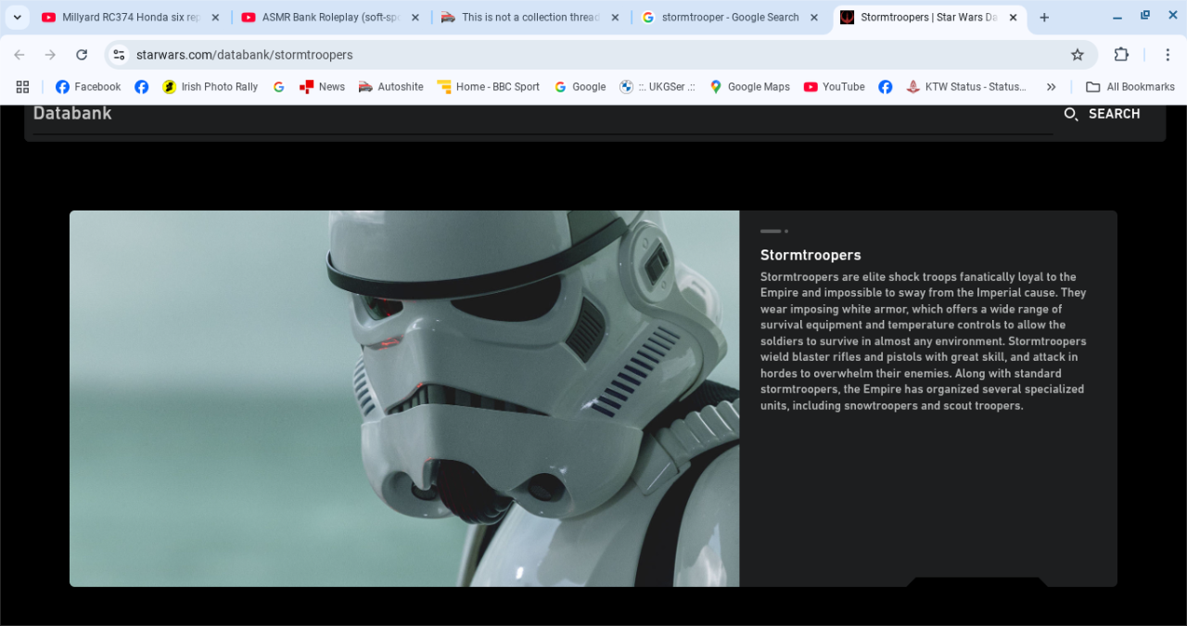Open the YouTube bookmark
This screenshot has height=626, width=1187.
[x=834, y=87]
